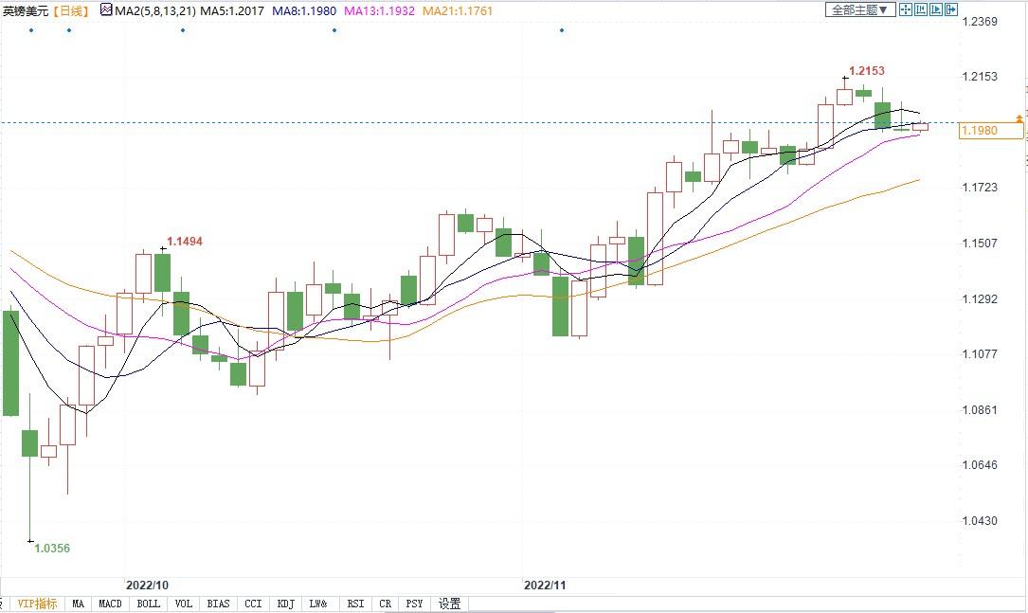The width and height of the screenshot is (1028, 613).
Task: Click the current price 1.1980 box
Action: point(990,131)
